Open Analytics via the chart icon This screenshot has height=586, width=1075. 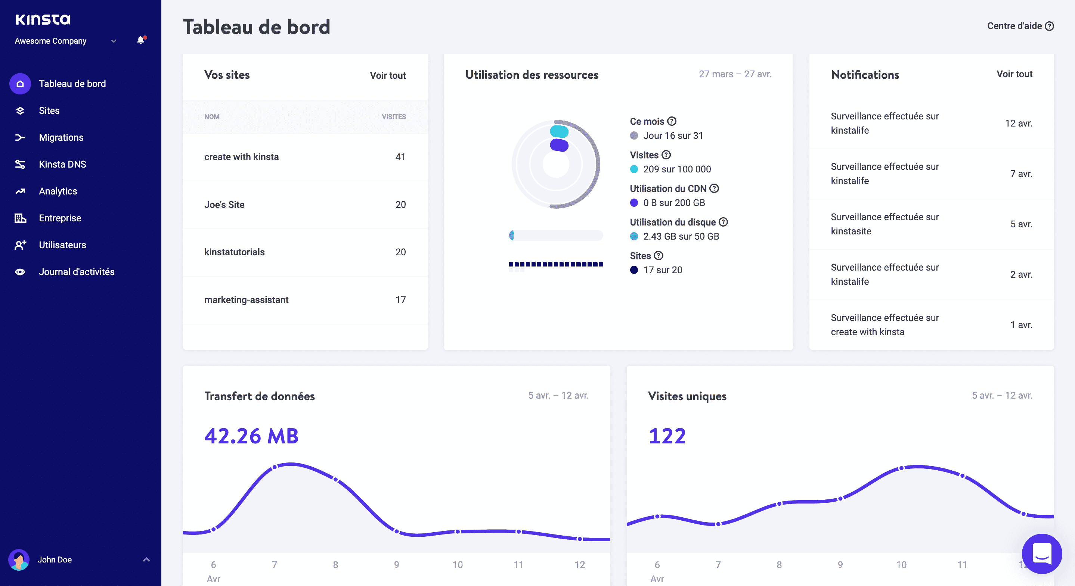click(20, 191)
